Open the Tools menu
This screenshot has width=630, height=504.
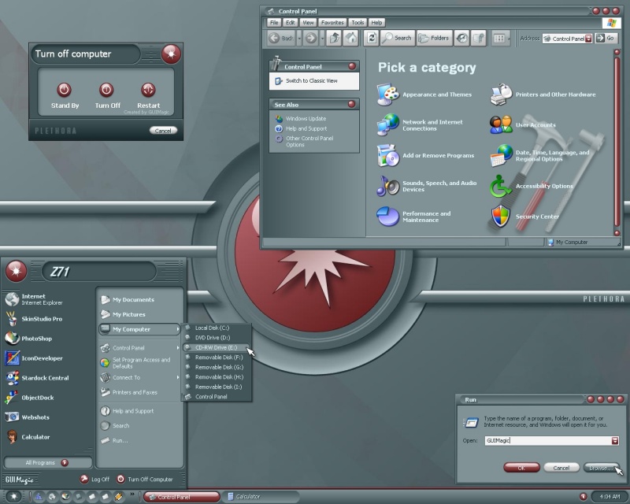358,23
